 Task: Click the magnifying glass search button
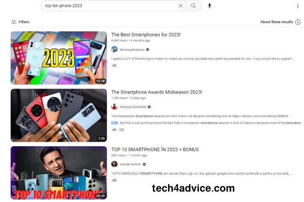coord(194,6)
